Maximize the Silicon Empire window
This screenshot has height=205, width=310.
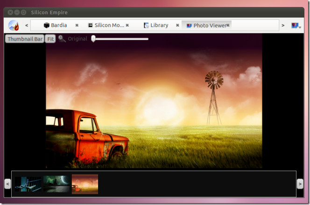pyautogui.click(x=23, y=13)
